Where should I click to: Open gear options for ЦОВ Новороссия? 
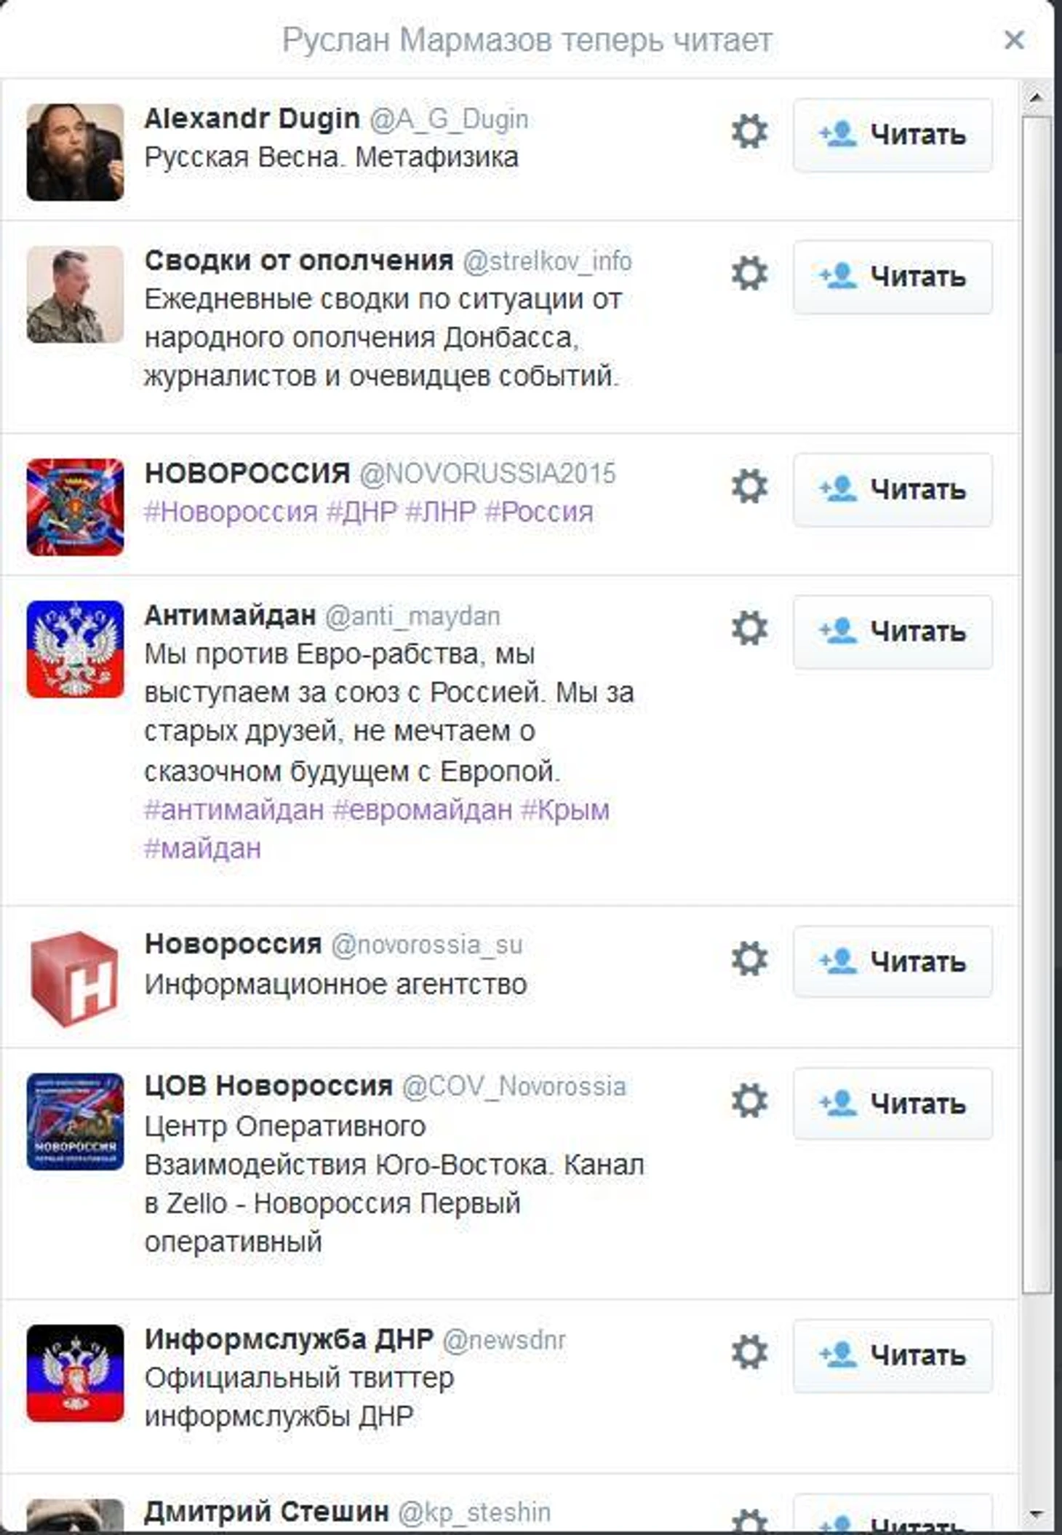pos(749,1100)
